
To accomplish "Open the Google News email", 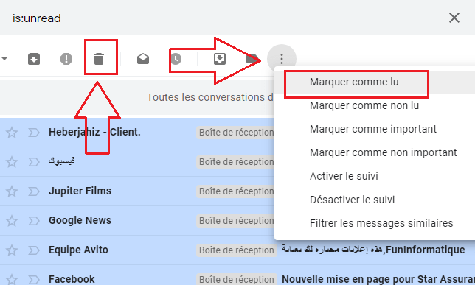I will (80, 220).
